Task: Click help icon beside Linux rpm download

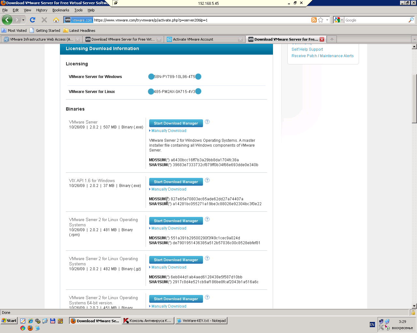Action: point(207,219)
